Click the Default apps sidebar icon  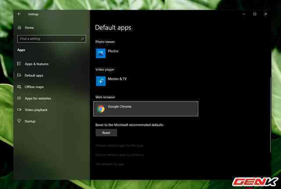(x=19, y=75)
